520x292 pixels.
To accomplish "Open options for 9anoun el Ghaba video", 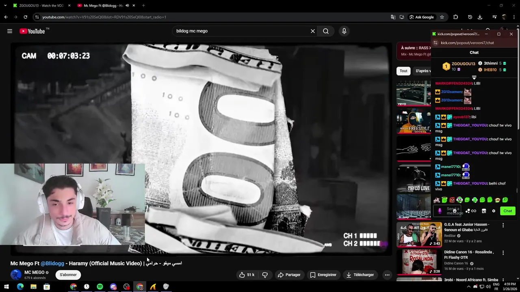I will [503, 225].
